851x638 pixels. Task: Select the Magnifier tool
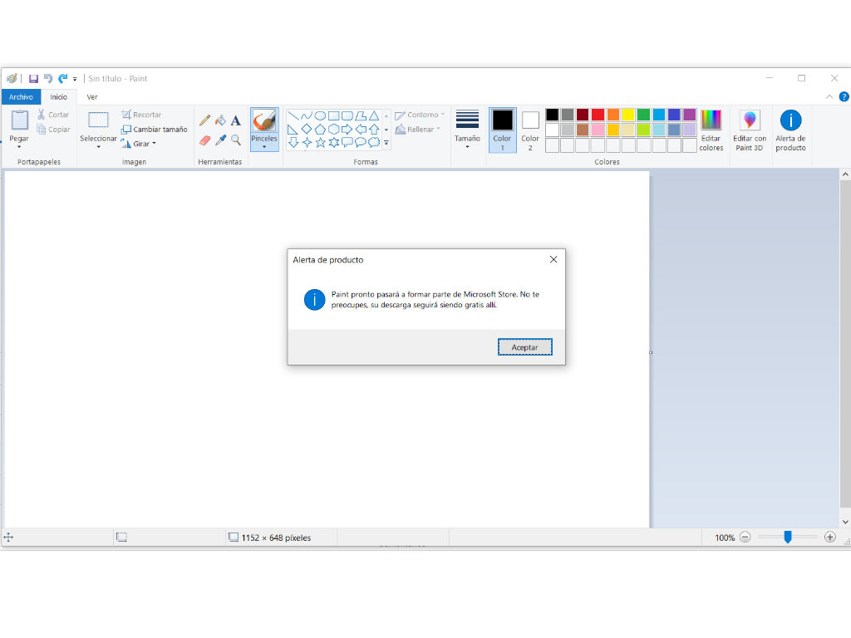pos(236,140)
